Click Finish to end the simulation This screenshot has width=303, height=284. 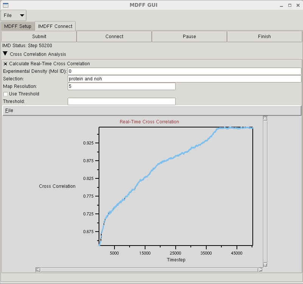point(264,37)
